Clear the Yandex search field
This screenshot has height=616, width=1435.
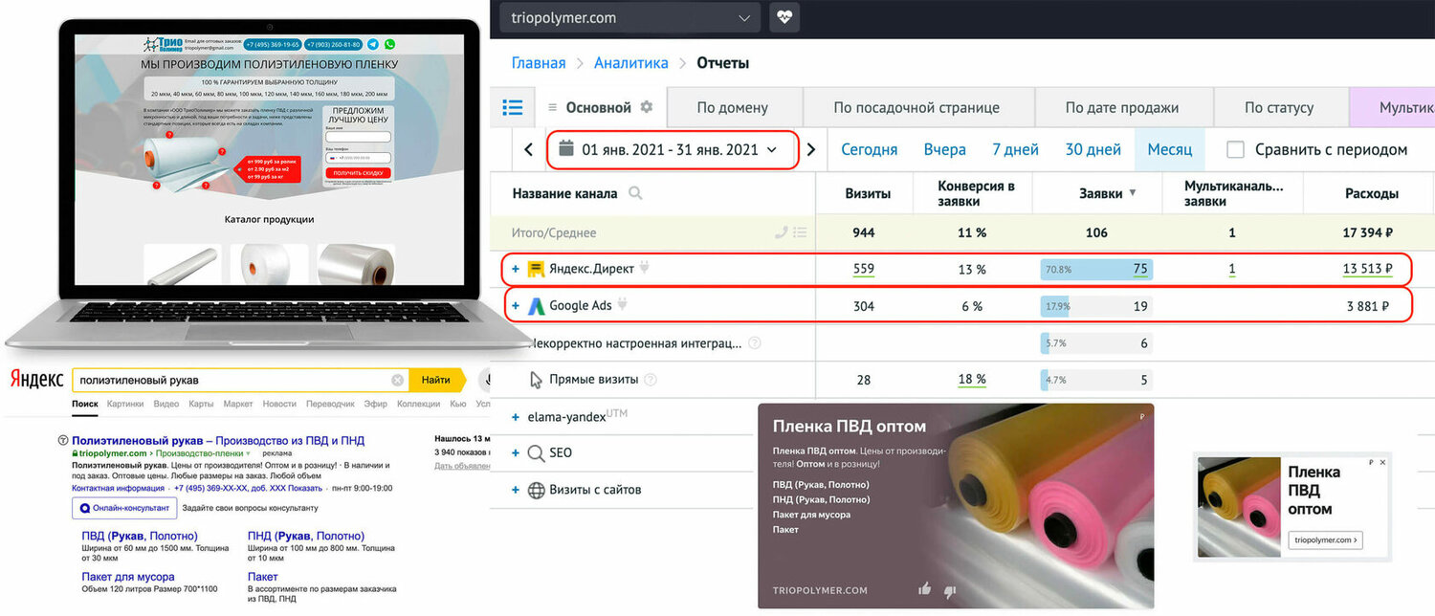397,380
